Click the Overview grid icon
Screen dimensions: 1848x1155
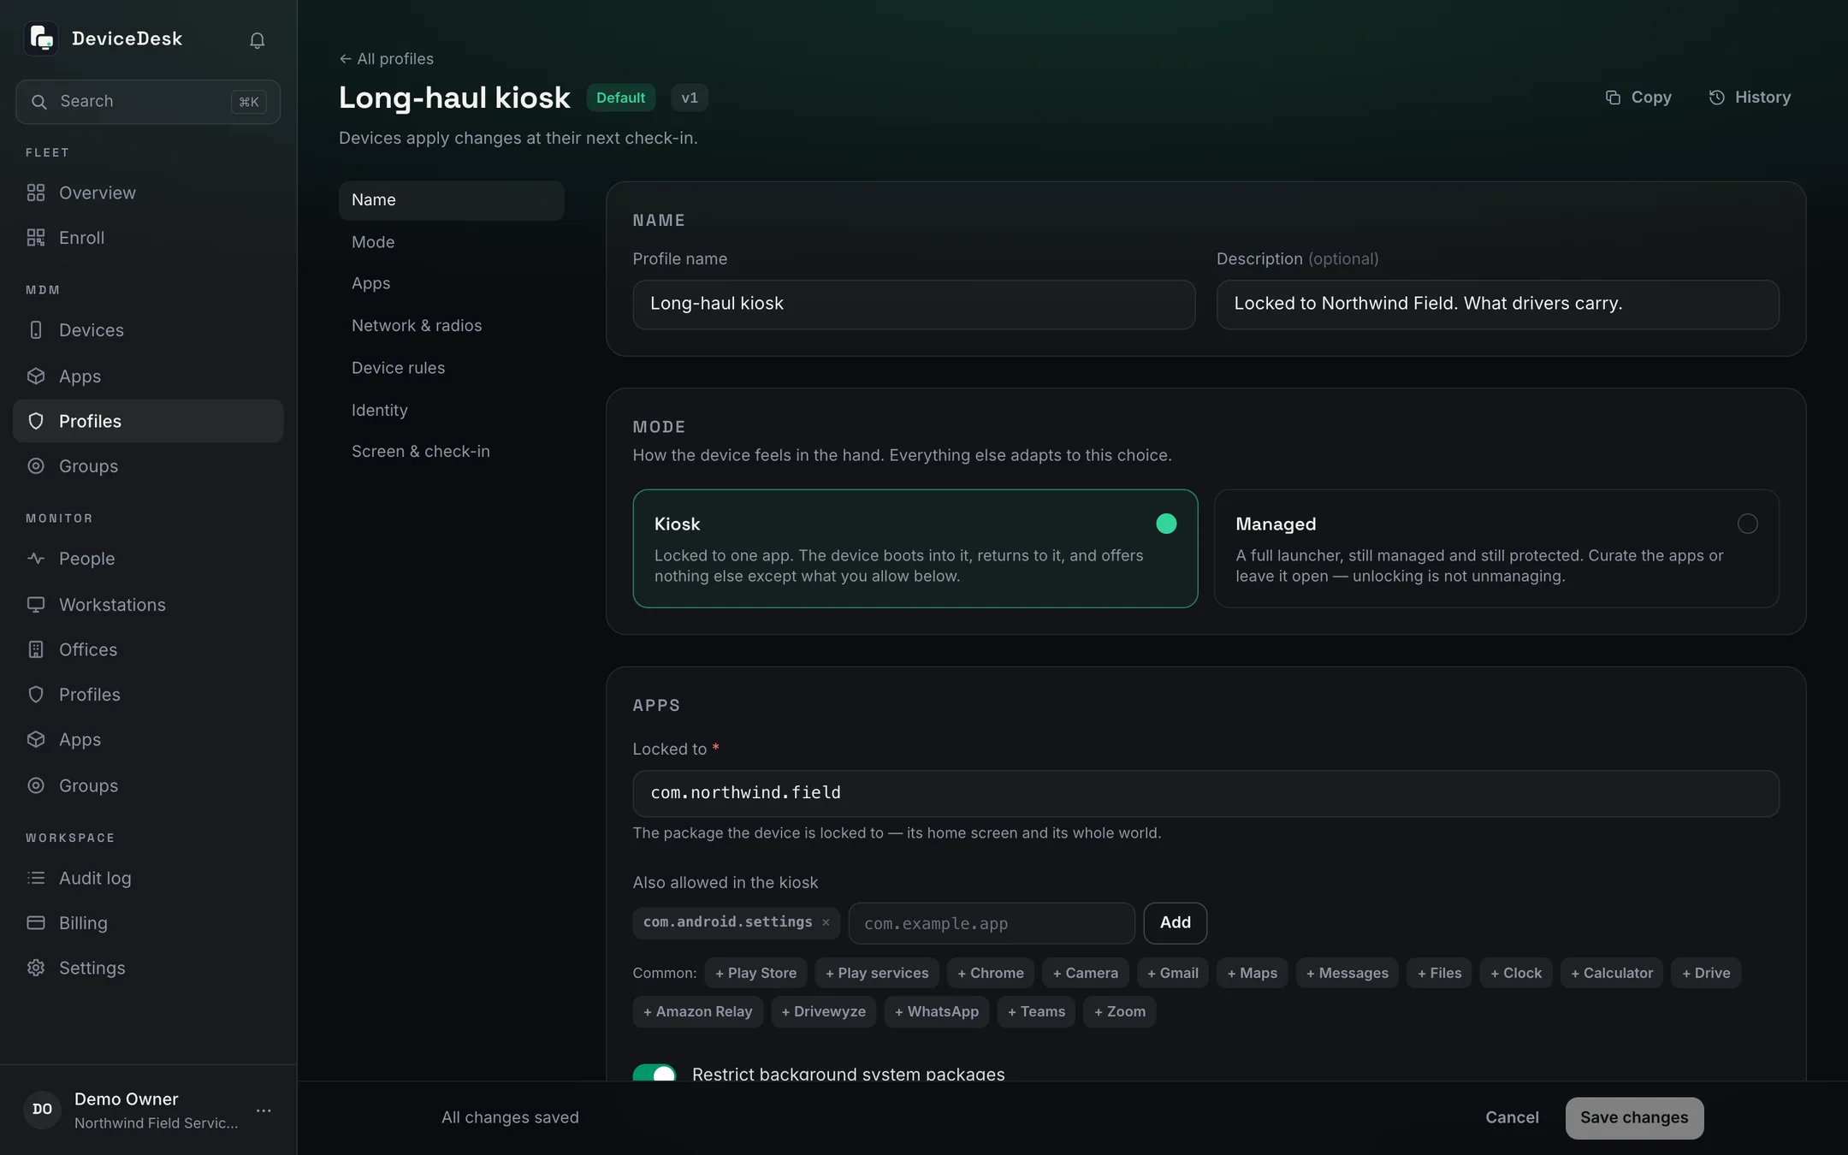[36, 192]
